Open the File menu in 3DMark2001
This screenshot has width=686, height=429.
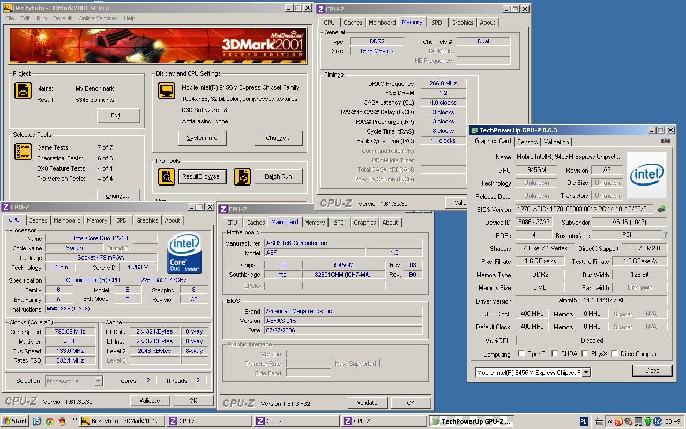click(x=10, y=18)
